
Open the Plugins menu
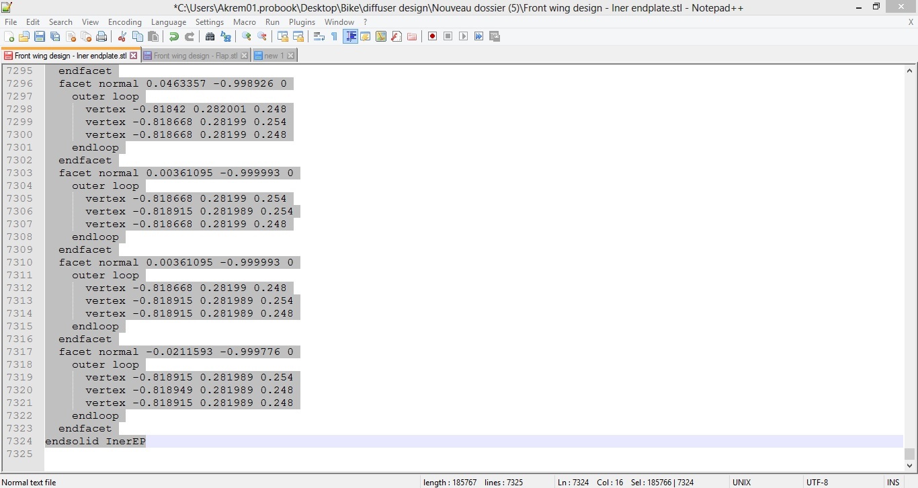(x=302, y=22)
